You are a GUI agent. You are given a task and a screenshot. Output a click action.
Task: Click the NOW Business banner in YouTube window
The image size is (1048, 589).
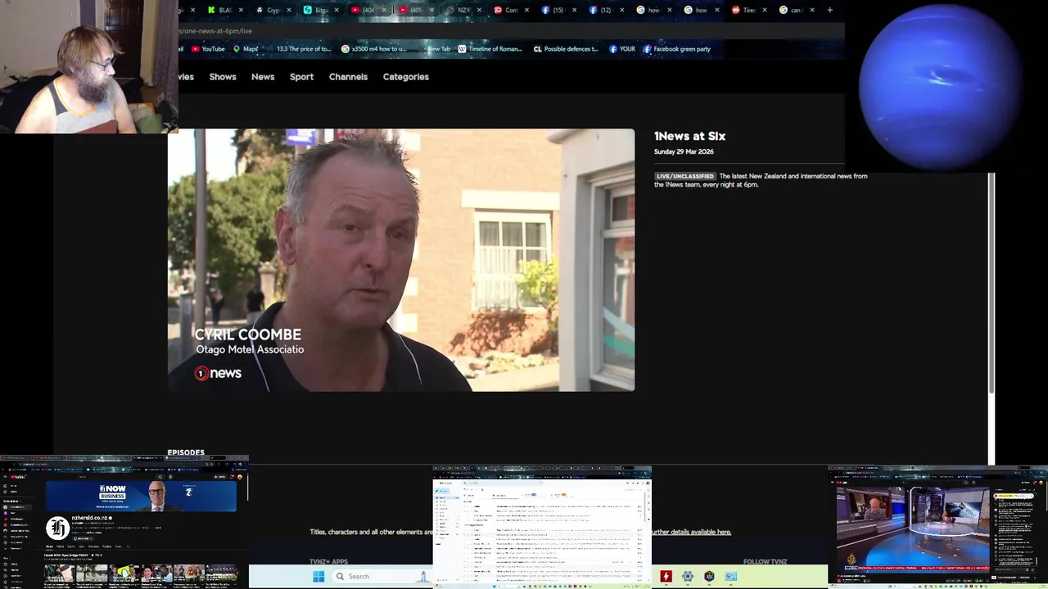click(141, 496)
